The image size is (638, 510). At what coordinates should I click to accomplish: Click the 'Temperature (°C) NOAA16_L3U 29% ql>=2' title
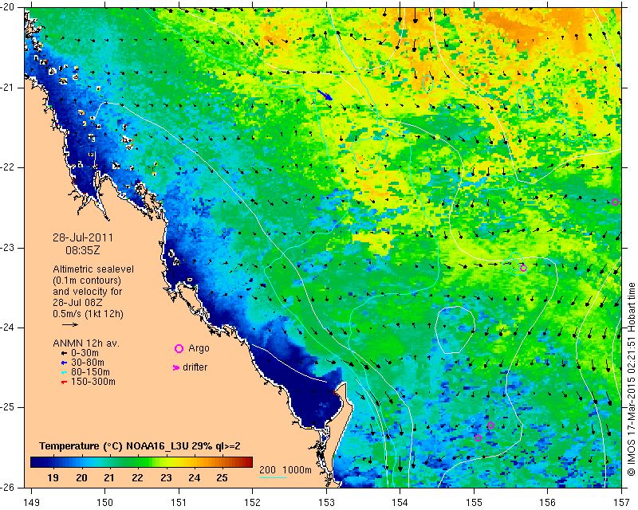pyautogui.click(x=140, y=446)
